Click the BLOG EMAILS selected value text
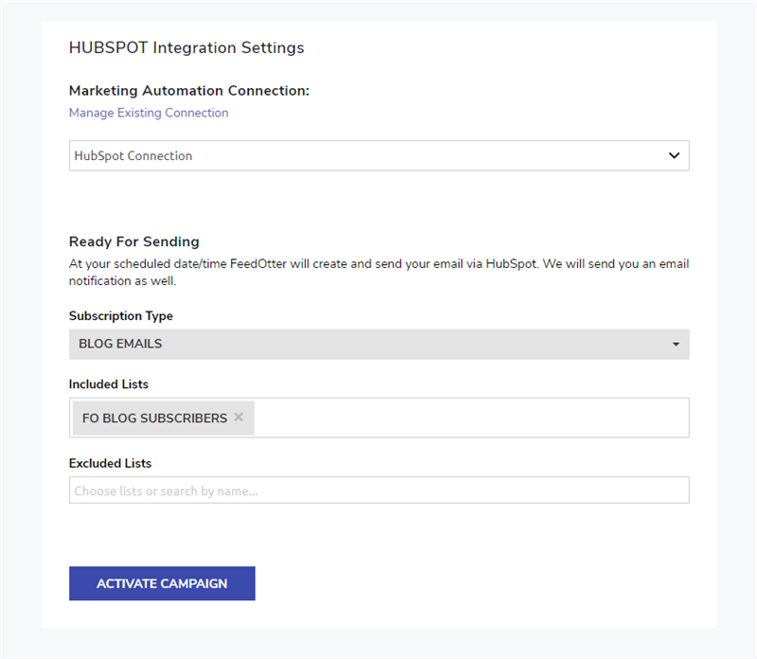This screenshot has width=757, height=659. point(120,344)
